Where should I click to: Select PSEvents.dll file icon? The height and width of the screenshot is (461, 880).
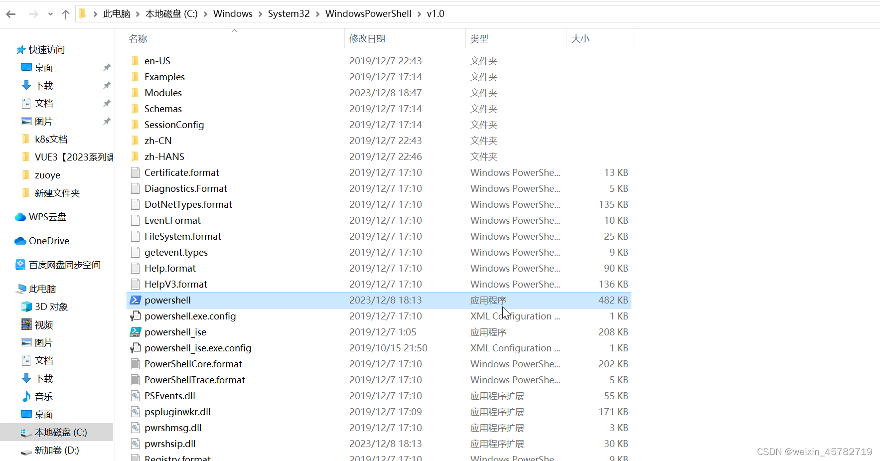point(135,396)
